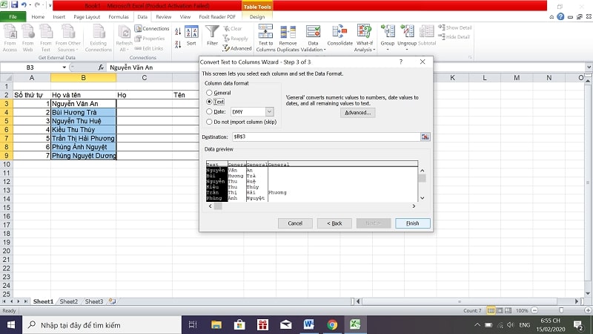Open the Formulas tab
593x334 pixels.
click(x=119, y=16)
